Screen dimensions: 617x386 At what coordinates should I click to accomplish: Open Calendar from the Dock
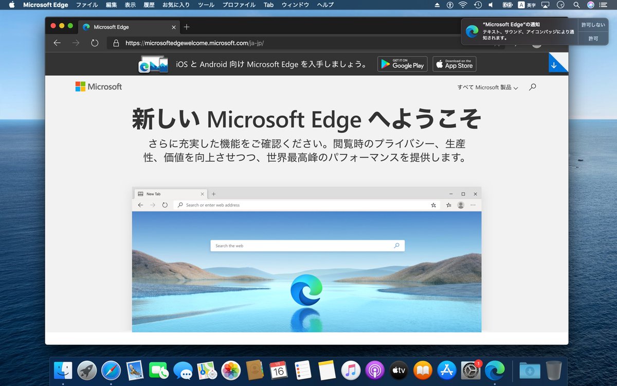click(279, 370)
